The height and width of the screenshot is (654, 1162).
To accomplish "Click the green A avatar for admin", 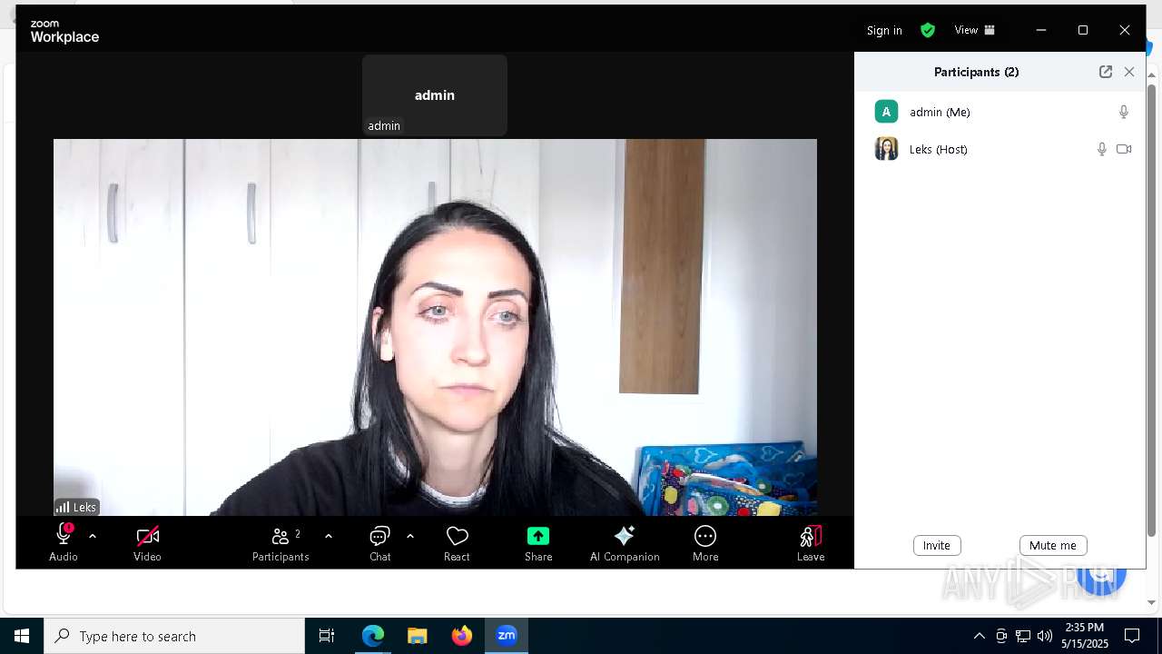I will coord(886,112).
